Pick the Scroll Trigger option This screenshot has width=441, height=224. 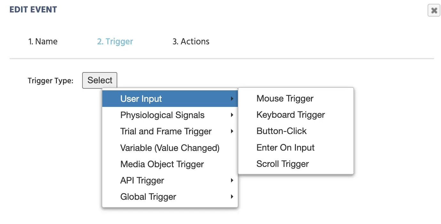pos(282,164)
